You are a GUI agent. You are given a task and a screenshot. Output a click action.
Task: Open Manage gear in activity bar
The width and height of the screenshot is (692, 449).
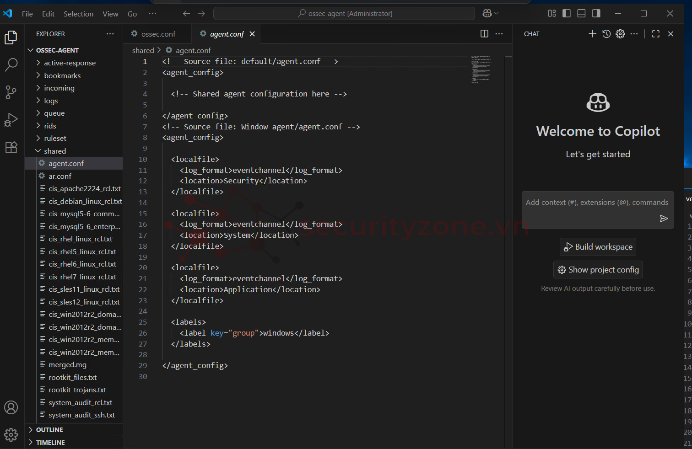(11, 434)
